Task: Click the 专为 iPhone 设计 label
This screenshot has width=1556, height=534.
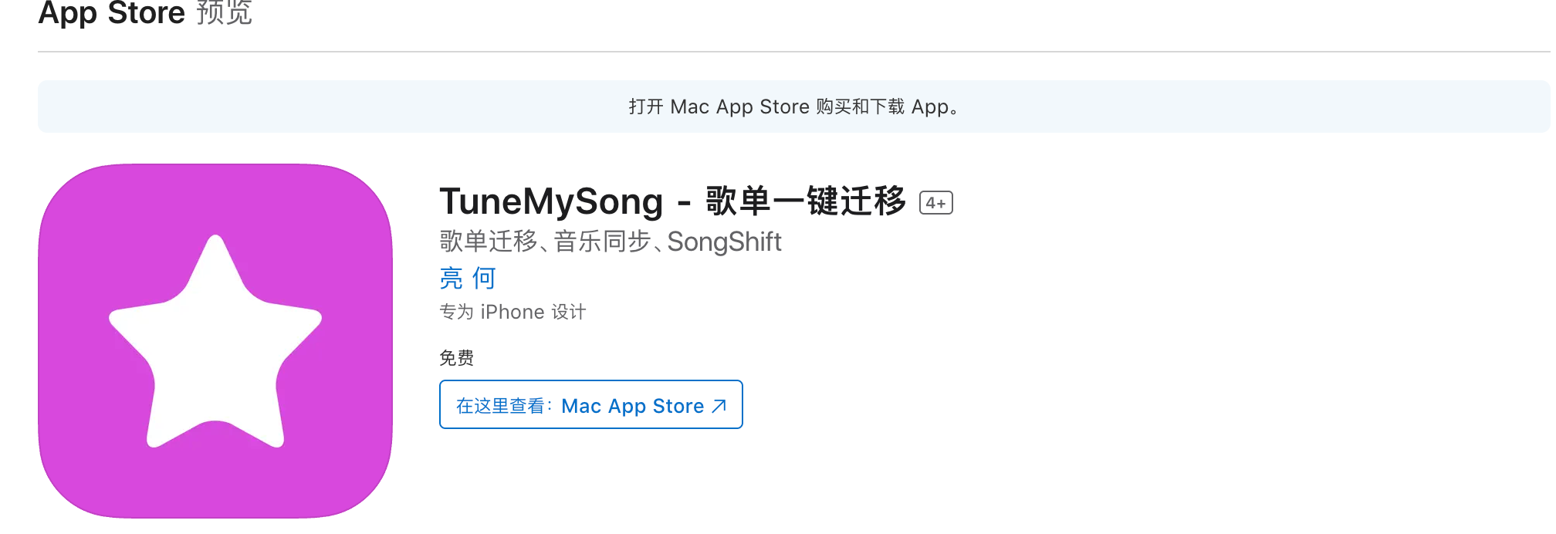Action: (512, 312)
